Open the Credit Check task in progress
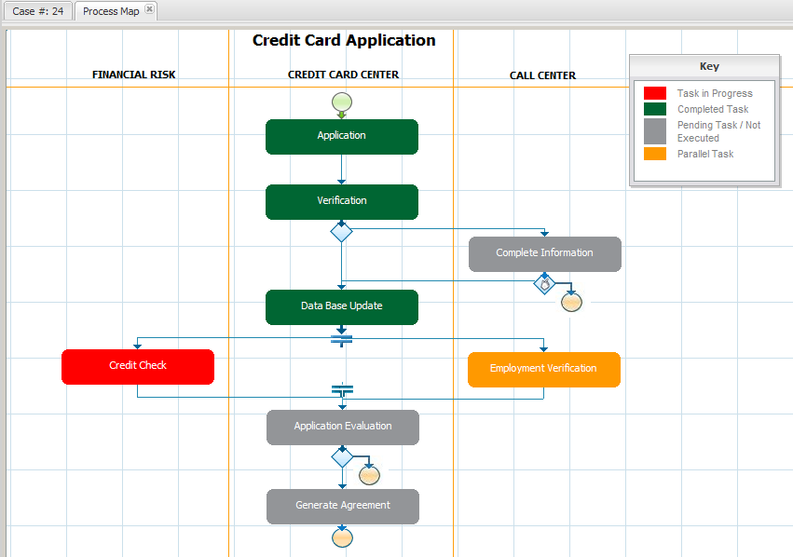 [138, 366]
